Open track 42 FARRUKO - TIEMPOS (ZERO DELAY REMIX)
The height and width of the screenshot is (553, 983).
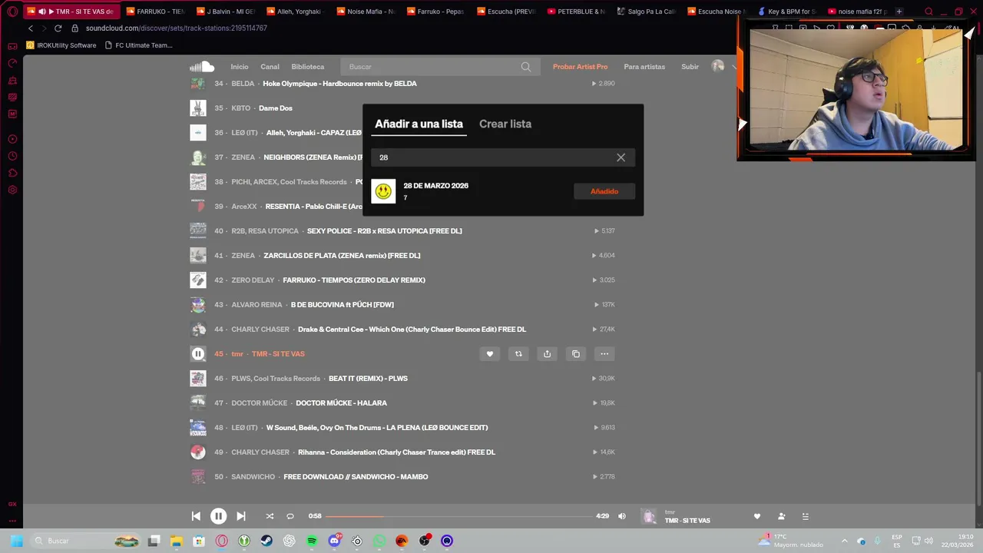[x=354, y=280]
